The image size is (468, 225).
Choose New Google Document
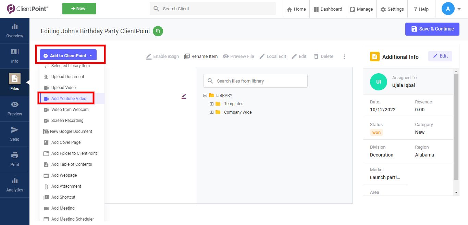point(72,132)
